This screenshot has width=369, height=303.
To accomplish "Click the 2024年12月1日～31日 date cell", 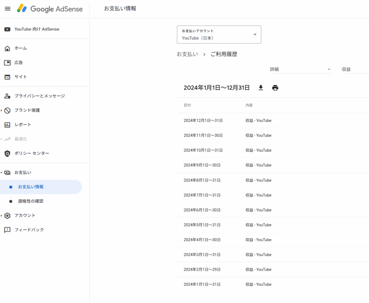I will [203, 121].
